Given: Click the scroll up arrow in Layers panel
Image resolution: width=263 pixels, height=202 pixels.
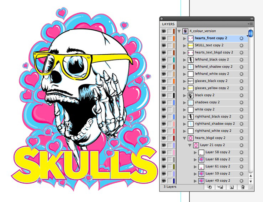Looking at the screenshot, I should pos(251,176).
